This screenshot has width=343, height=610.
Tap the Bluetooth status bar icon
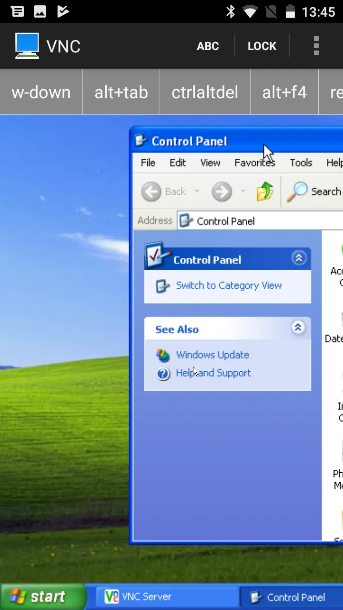(x=231, y=12)
